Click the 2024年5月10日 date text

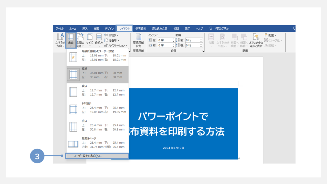(x=173, y=148)
